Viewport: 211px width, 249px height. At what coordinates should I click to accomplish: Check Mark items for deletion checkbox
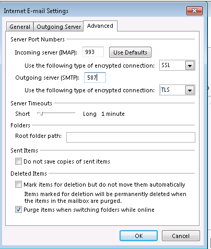click(18, 185)
